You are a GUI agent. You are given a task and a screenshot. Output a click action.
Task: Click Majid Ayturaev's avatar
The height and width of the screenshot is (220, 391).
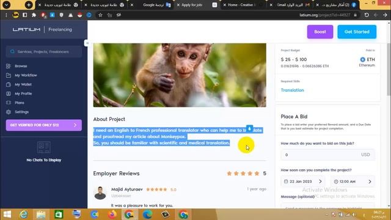click(x=100, y=193)
